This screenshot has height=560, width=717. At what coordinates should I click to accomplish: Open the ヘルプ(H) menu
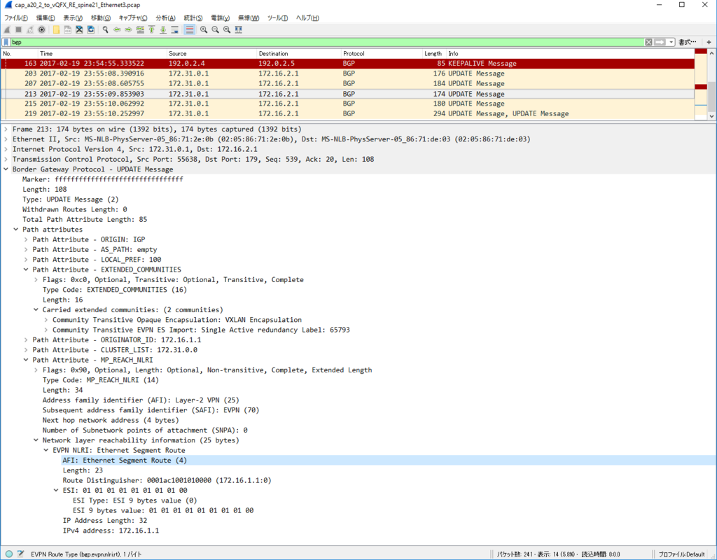[x=307, y=18]
